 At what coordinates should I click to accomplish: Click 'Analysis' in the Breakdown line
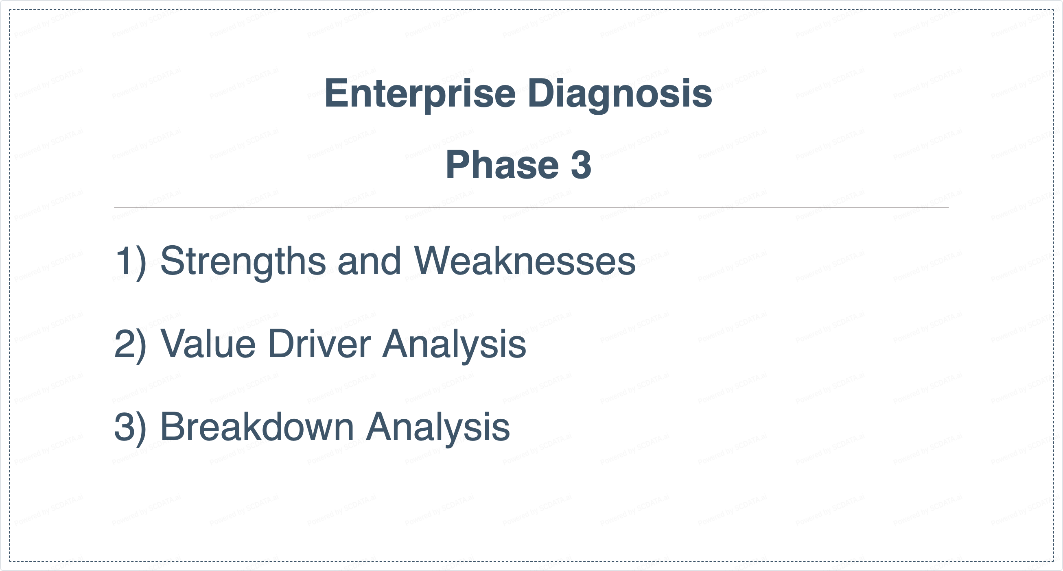tap(438, 427)
